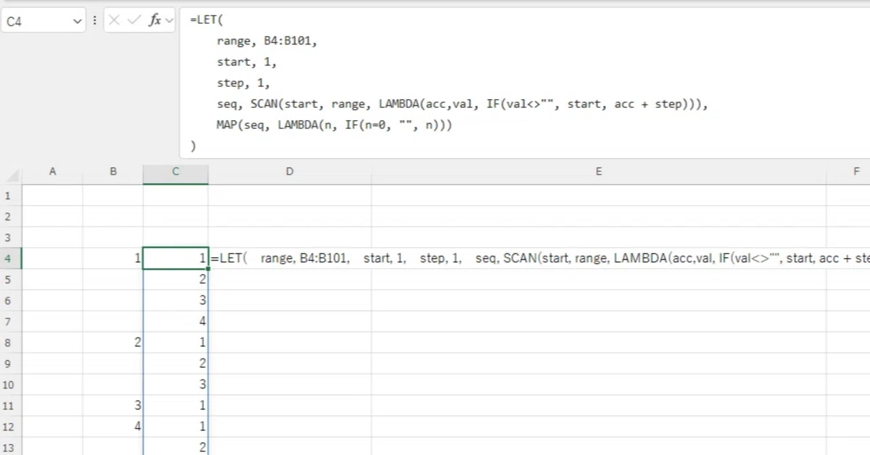Click cell C10 containing 3
This screenshot has width=870, height=455.
[175, 385]
